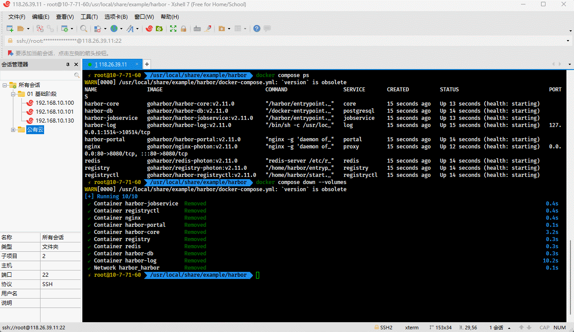Collapse the 01 基础阶段 folder node

[x=13, y=94]
